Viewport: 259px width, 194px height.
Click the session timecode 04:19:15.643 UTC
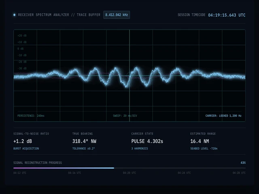coord(227,15)
